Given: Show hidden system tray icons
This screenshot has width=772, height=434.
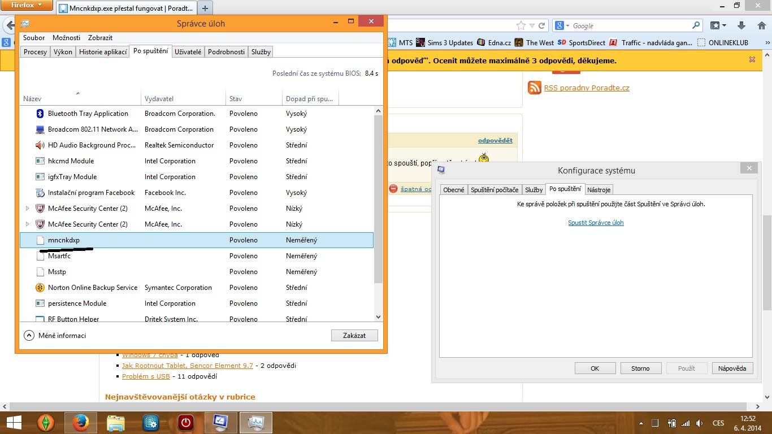Looking at the screenshot, I should pyautogui.click(x=641, y=423).
